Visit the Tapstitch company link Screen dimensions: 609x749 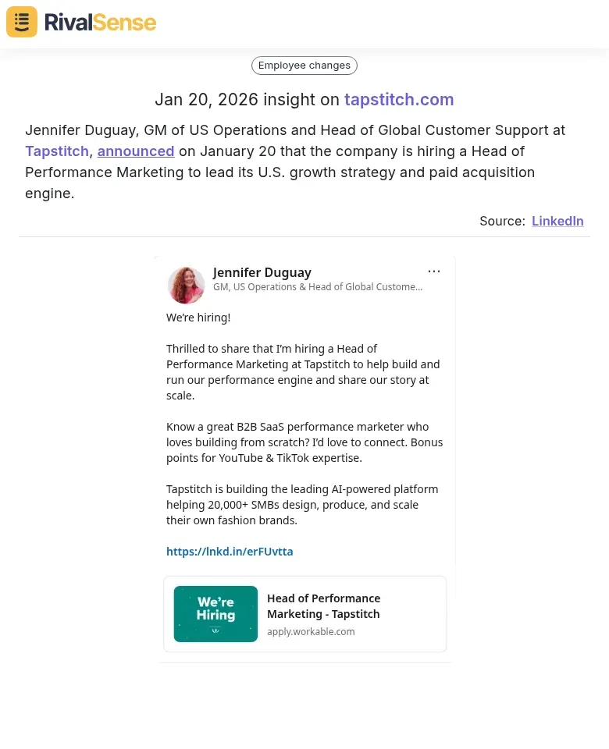(56, 151)
